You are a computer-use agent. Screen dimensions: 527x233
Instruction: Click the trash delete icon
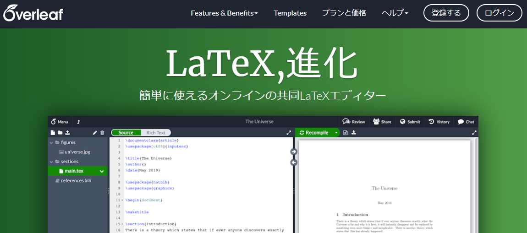click(x=103, y=133)
